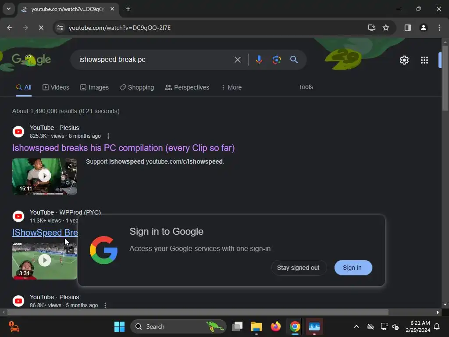This screenshot has height=337, width=449.
Task: Show hidden system tray icons
Action: (356, 326)
